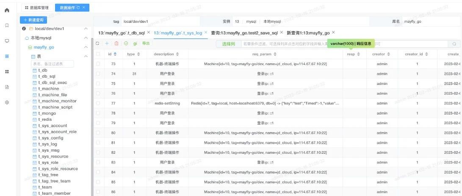The height and width of the screenshot is (196, 462).
Task: Open the tag selector showing local/dev/dev1
Action: coord(160,22)
